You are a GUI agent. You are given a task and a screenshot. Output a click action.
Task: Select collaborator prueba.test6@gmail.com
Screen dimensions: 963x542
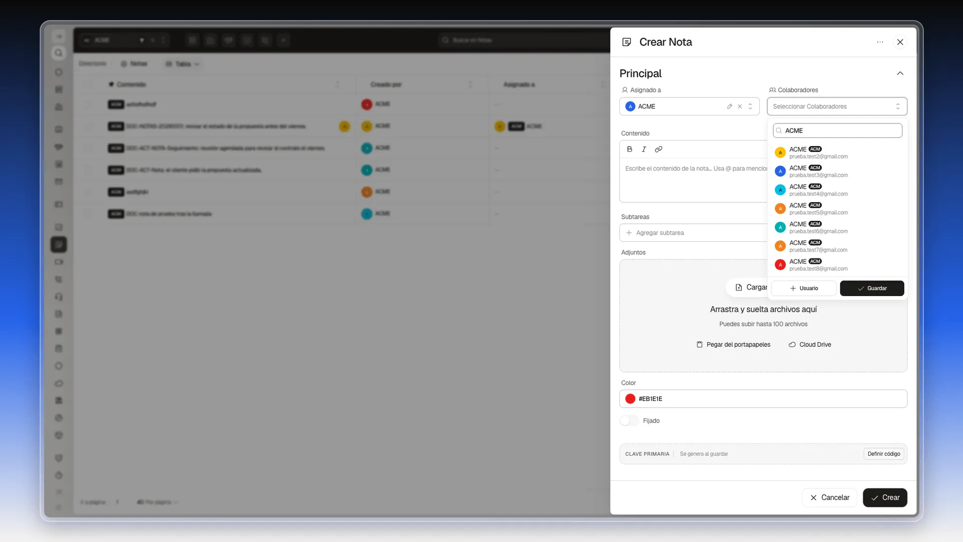pos(838,227)
